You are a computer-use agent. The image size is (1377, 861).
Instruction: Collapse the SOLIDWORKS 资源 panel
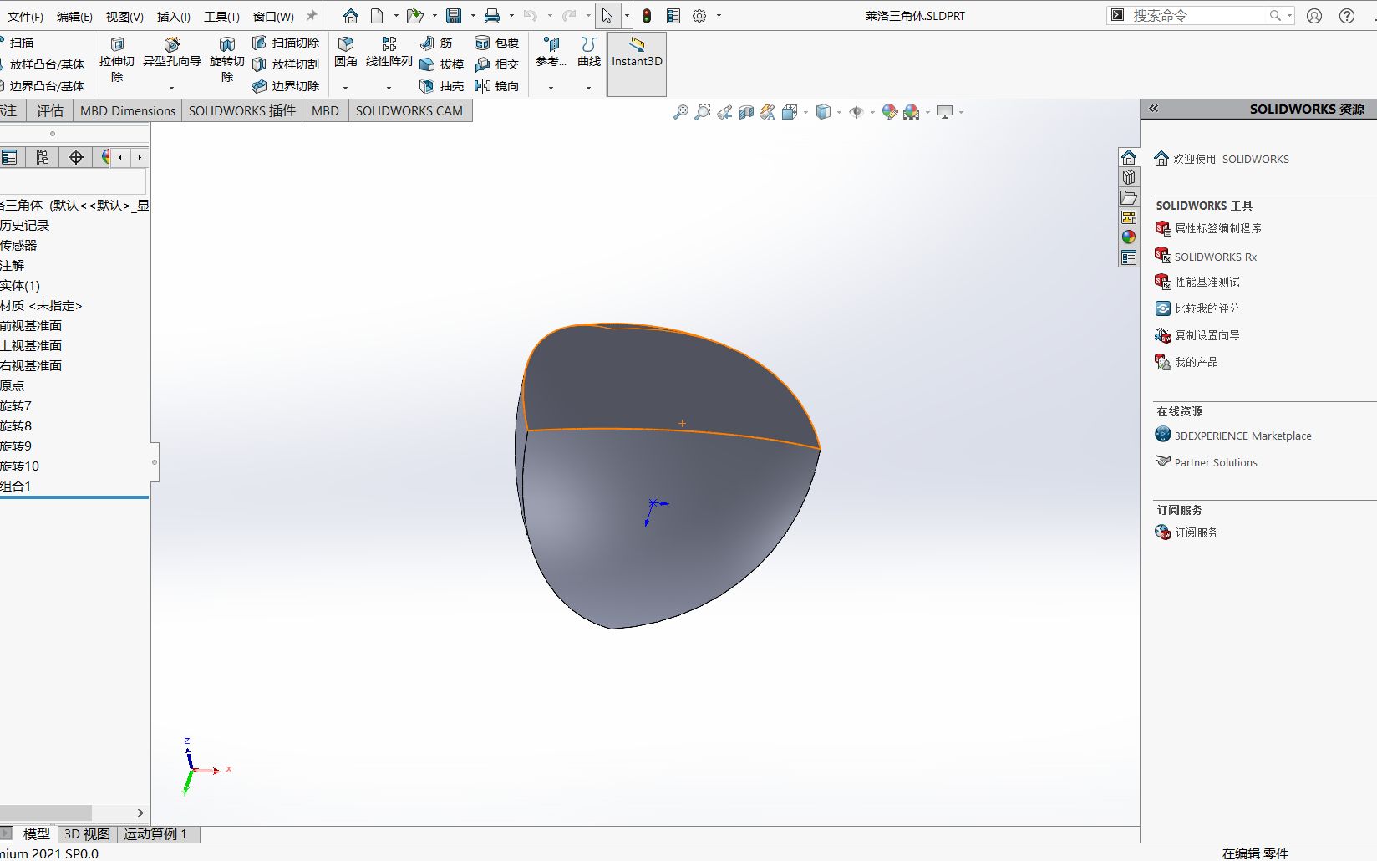pos(1153,109)
